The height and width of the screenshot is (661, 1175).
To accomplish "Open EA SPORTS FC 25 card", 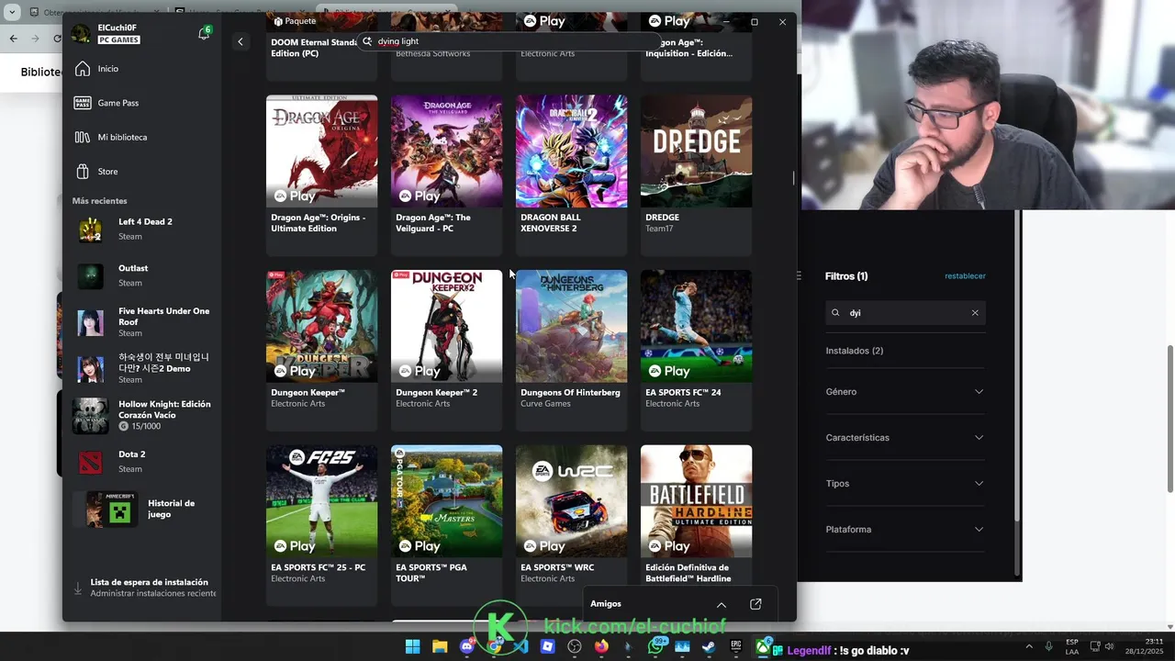I will [x=321, y=525].
